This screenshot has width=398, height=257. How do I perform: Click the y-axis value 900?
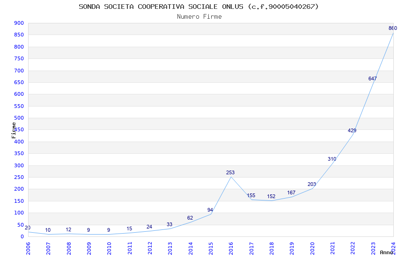click(19, 23)
